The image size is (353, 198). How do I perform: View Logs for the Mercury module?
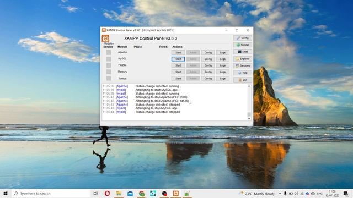[223, 72]
